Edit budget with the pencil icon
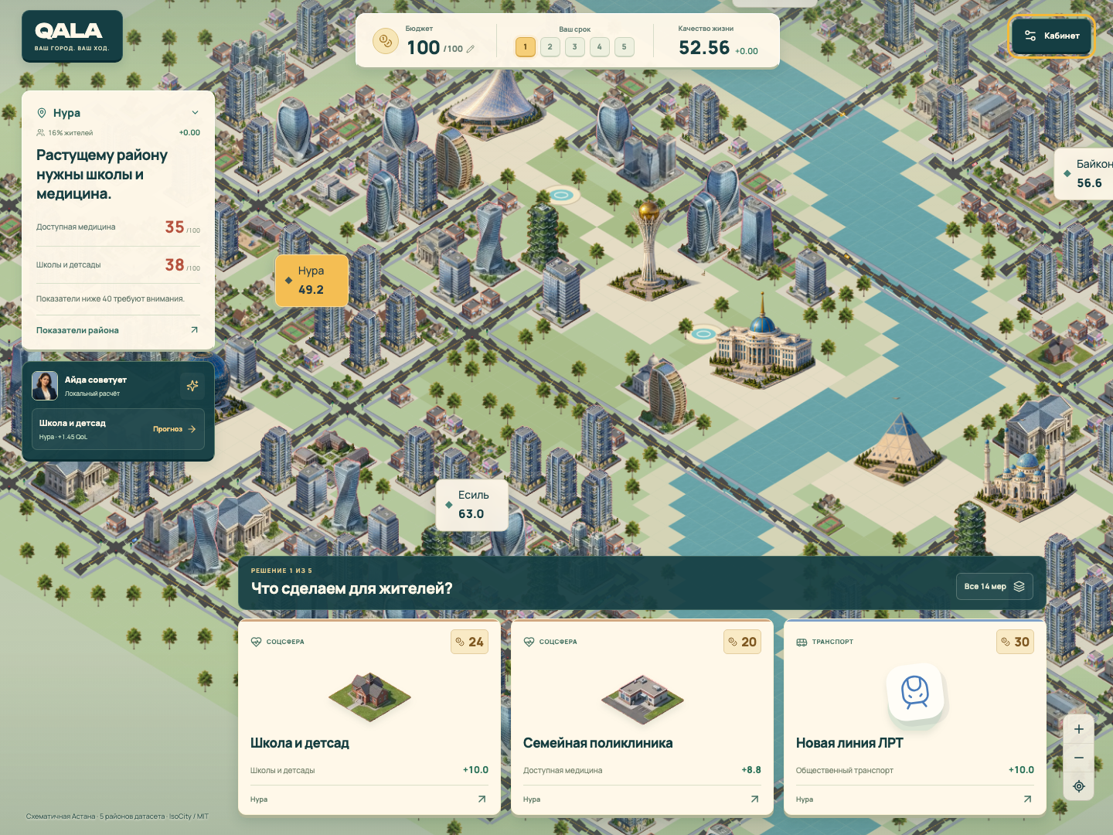Viewport: 1113px width, 835px height. [x=470, y=49]
